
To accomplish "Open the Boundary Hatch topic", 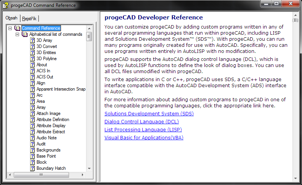I will pyautogui.click(x=51, y=168).
